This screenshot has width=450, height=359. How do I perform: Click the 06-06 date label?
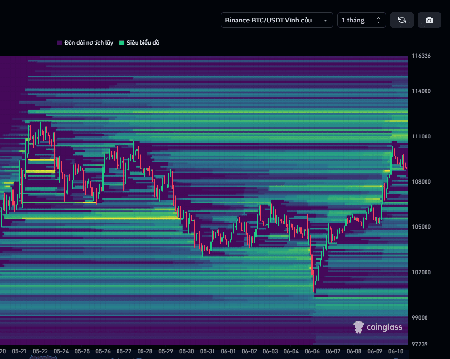coord(312,351)
